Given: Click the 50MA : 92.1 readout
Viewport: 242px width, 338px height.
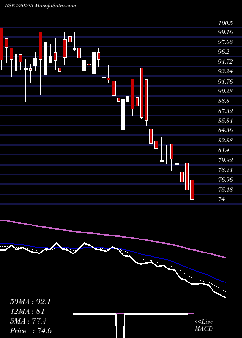Looking at the screenshot, I should (x=30, y=302).
